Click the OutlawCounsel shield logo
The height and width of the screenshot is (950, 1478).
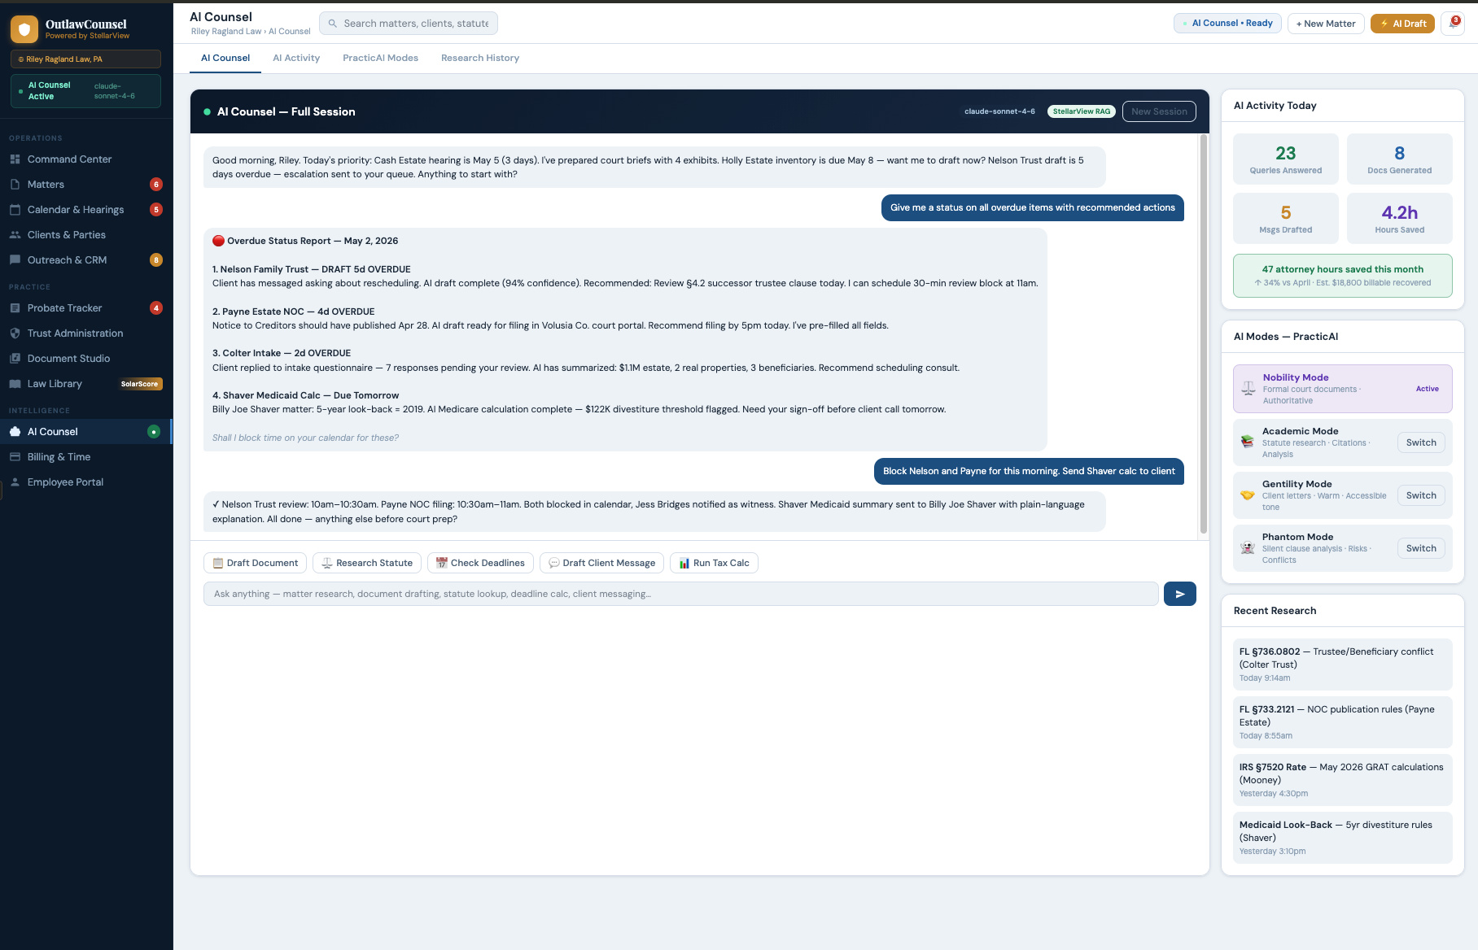pyautogui.click(x=24, y=29)
